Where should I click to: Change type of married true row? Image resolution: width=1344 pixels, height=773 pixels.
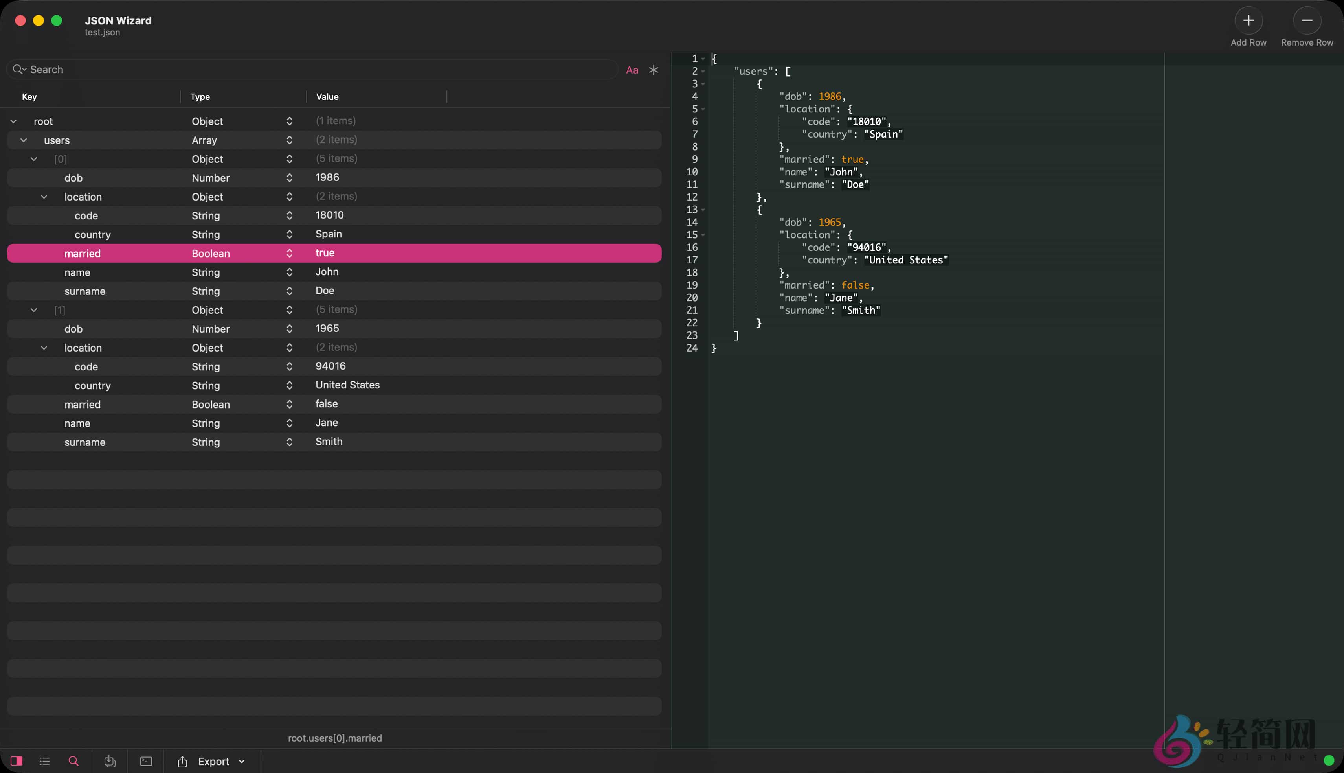click(x=289, y=253)
